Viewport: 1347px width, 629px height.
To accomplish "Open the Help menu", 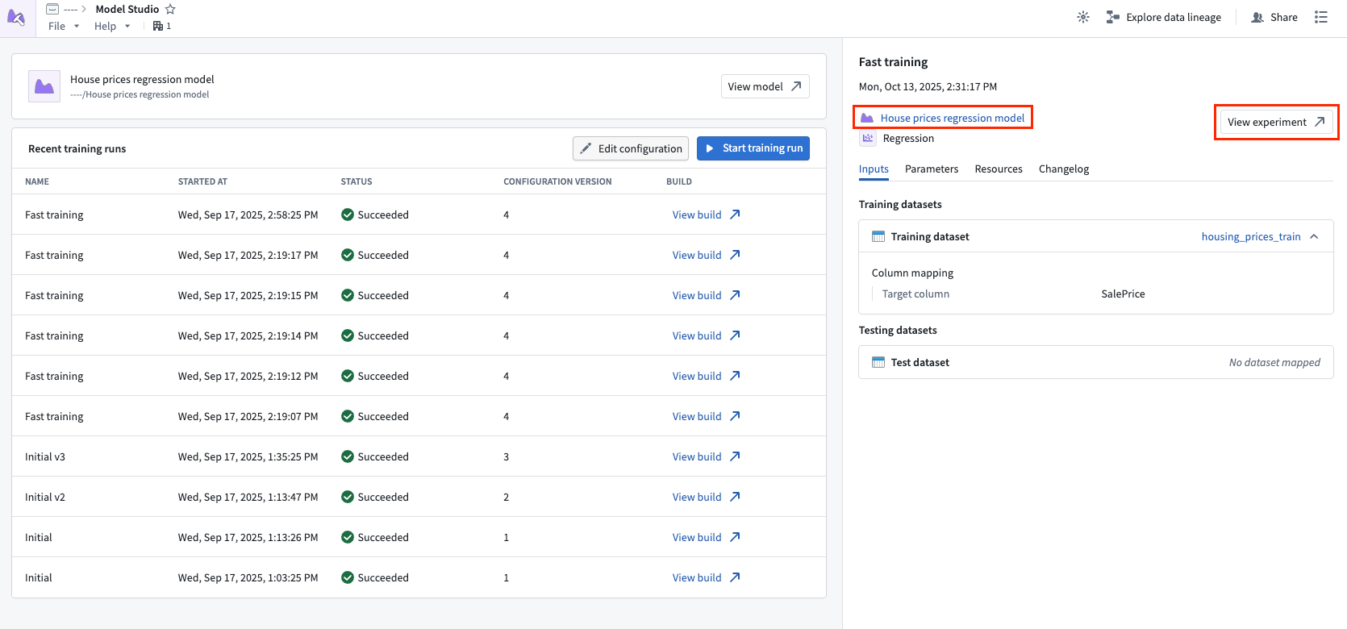I will [112, 26].
